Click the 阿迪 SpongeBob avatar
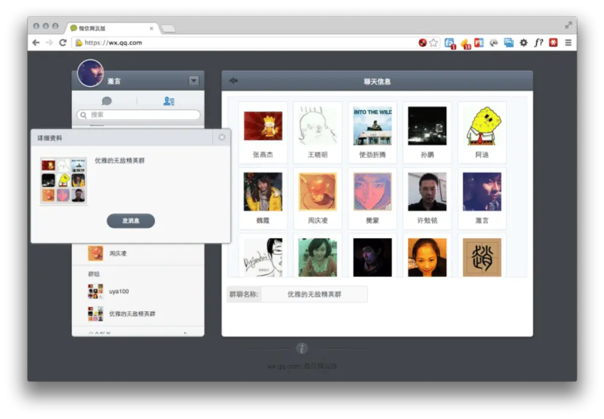The height and width of the screenshot is (419, 604). point(482,126)
